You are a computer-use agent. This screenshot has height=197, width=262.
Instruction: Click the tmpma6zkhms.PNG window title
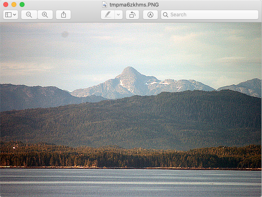[x=134, y=4]
